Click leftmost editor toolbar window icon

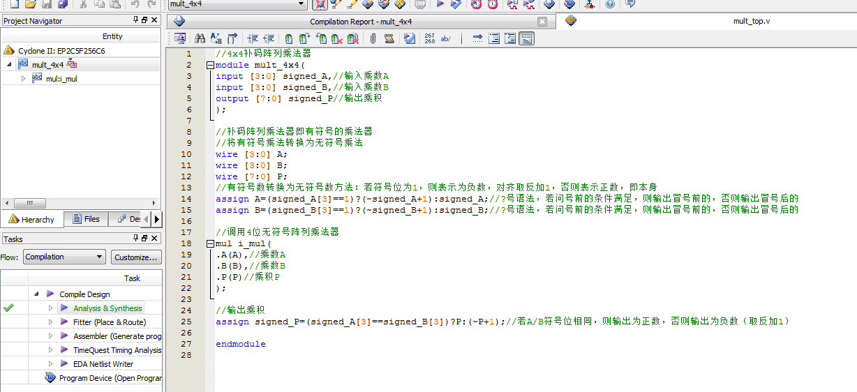click(x=180, y=39)
